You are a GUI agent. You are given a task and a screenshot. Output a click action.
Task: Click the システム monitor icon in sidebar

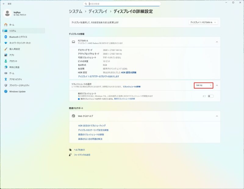point(6,31)
